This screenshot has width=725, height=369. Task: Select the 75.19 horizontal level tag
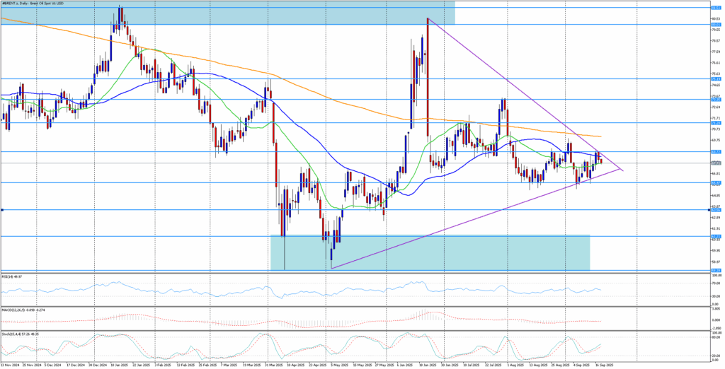[715, 79]
